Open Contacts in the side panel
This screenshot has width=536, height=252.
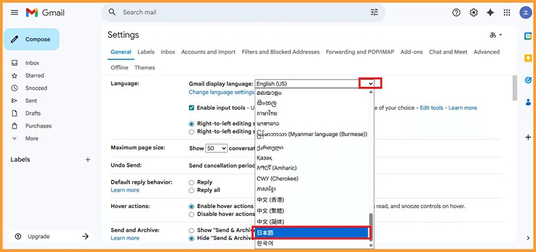point(528,102)
